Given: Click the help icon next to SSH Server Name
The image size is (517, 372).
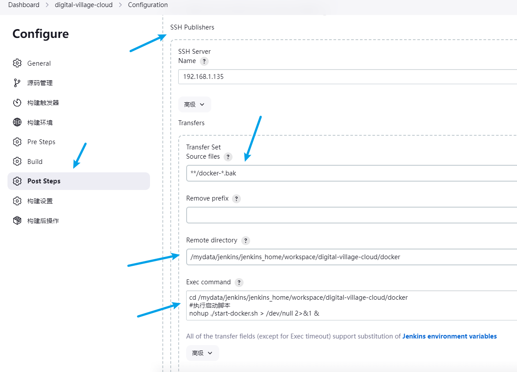Looking at the screenshot, I should [204, 61].
